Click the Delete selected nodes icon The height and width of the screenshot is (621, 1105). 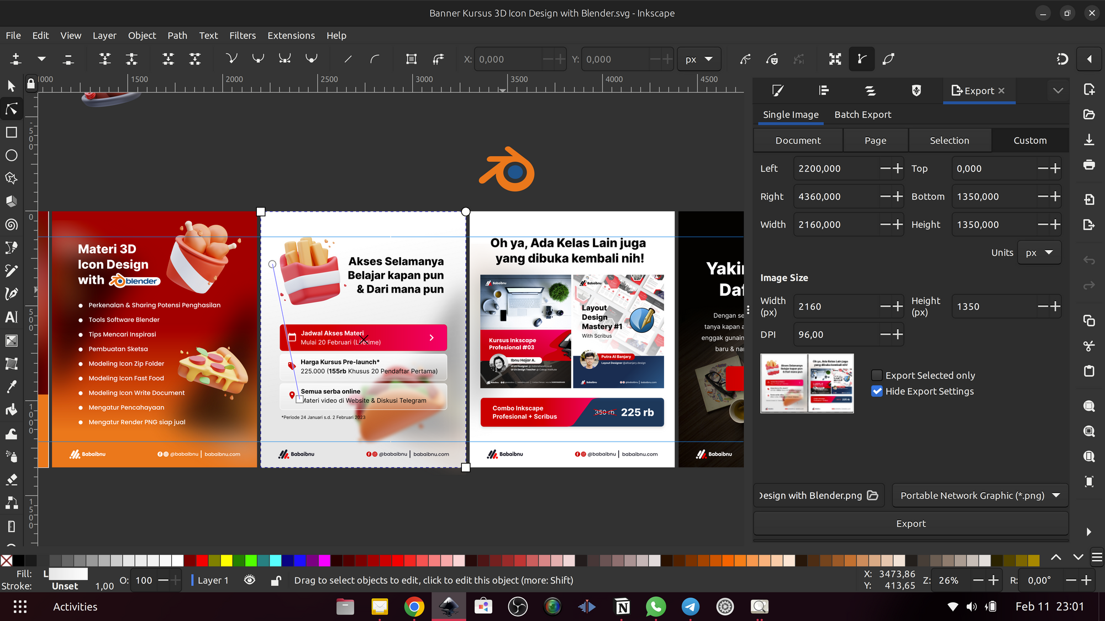[68, 59]
